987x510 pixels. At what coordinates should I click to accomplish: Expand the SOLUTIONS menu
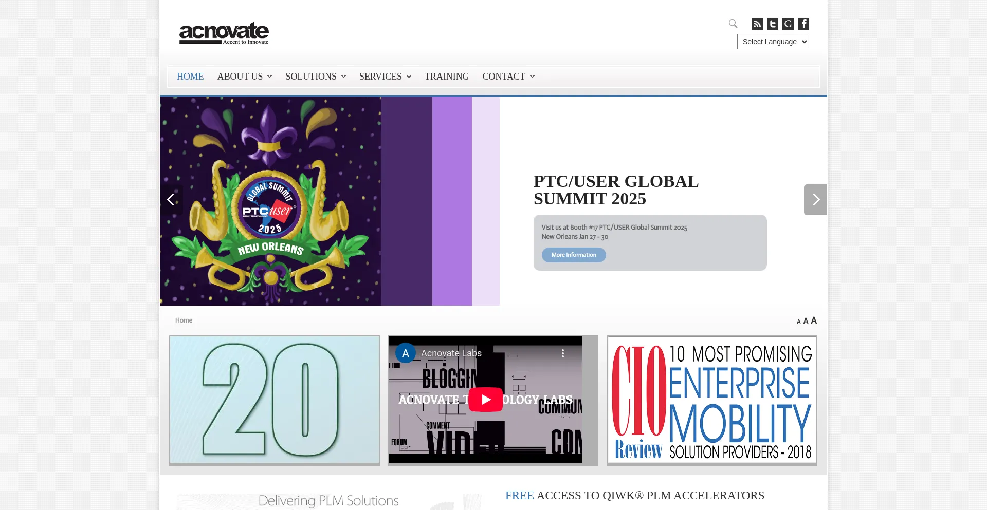pos(315,77)
